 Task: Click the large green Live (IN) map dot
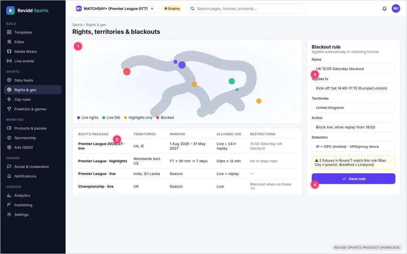coord(232,81)
